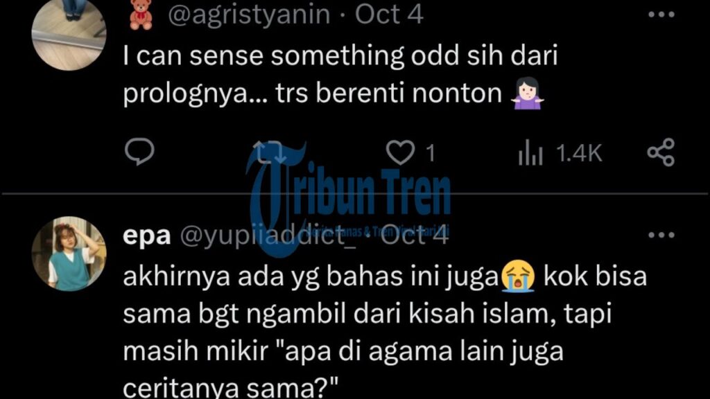This screenshot has width=710, height=399.
Task: Click the teddy bear emoji in username
Action: point(141,15)
